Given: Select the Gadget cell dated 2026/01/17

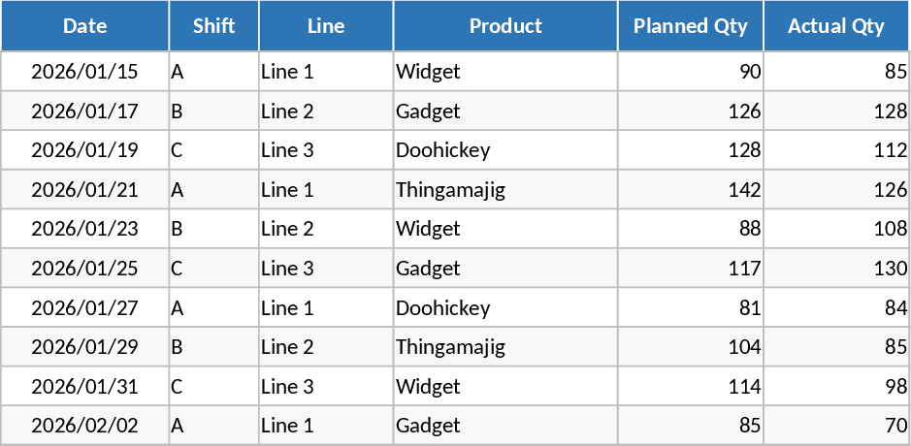Looking at the screenshot, I should [505, 111].
